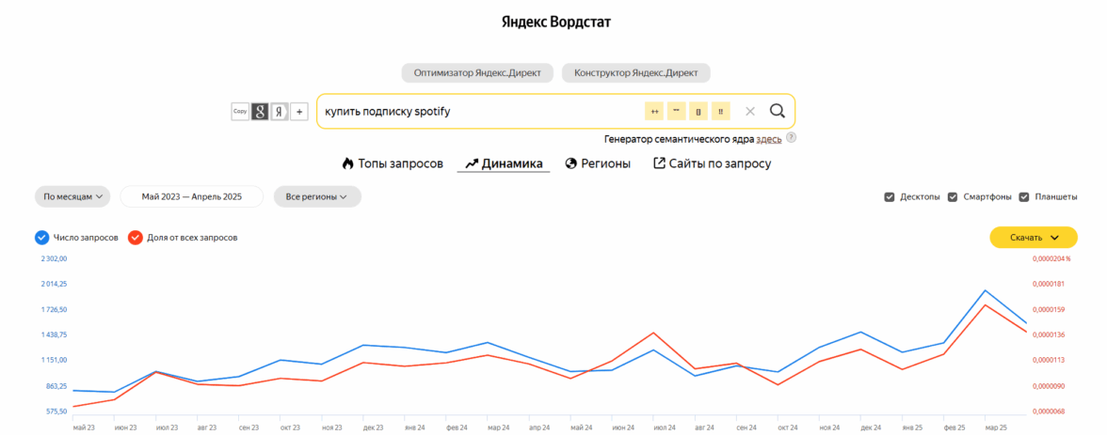This screenshot has width=1107, height=435.
Task: Open the Скачать download dropdown
Action: [1034, 238]
